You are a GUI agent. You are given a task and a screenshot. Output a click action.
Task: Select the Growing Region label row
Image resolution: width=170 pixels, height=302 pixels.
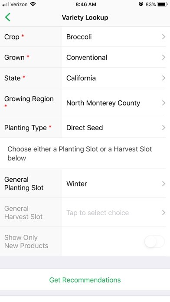tap(31, 102)
